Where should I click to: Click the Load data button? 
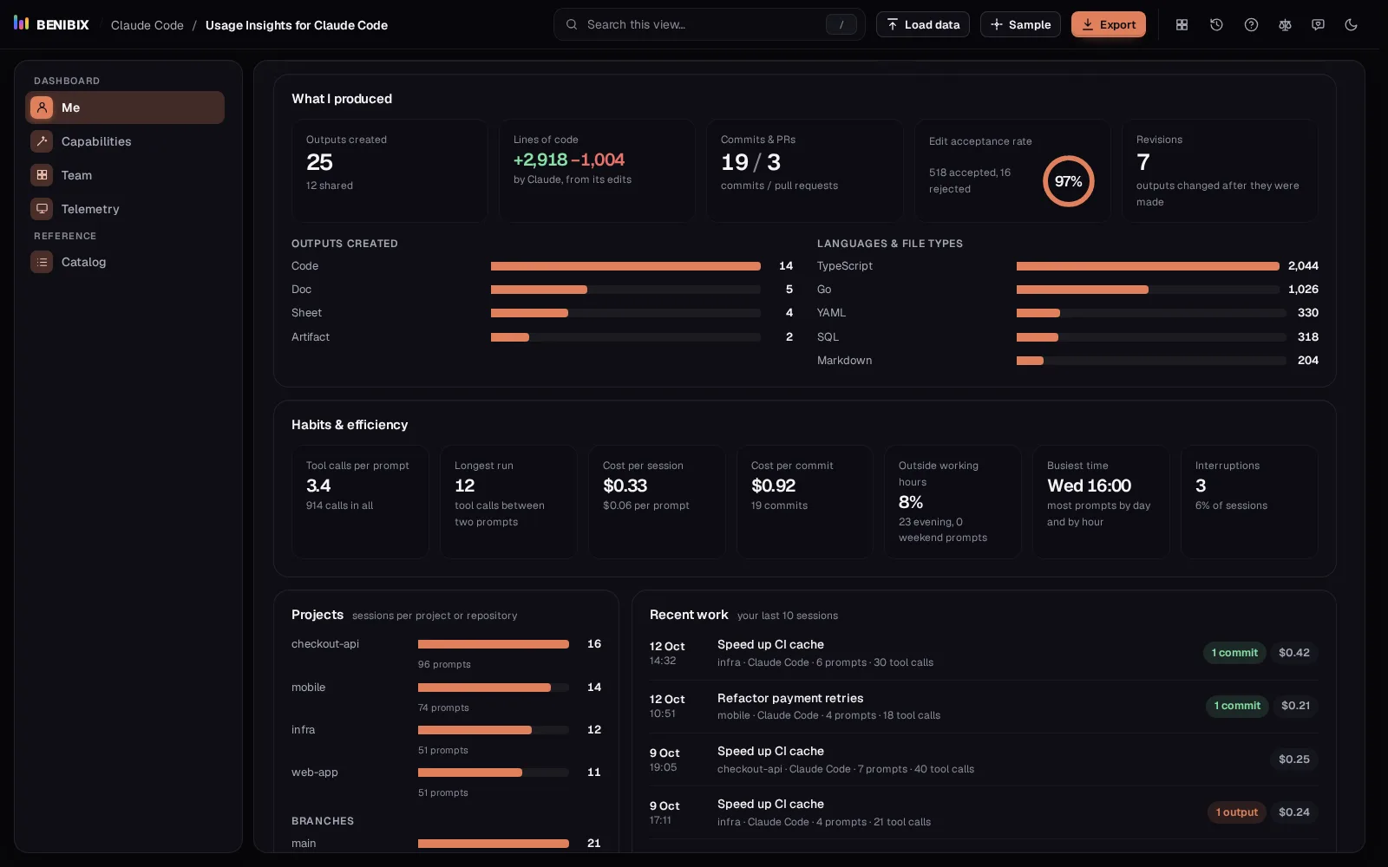click(x=923, y=24)
